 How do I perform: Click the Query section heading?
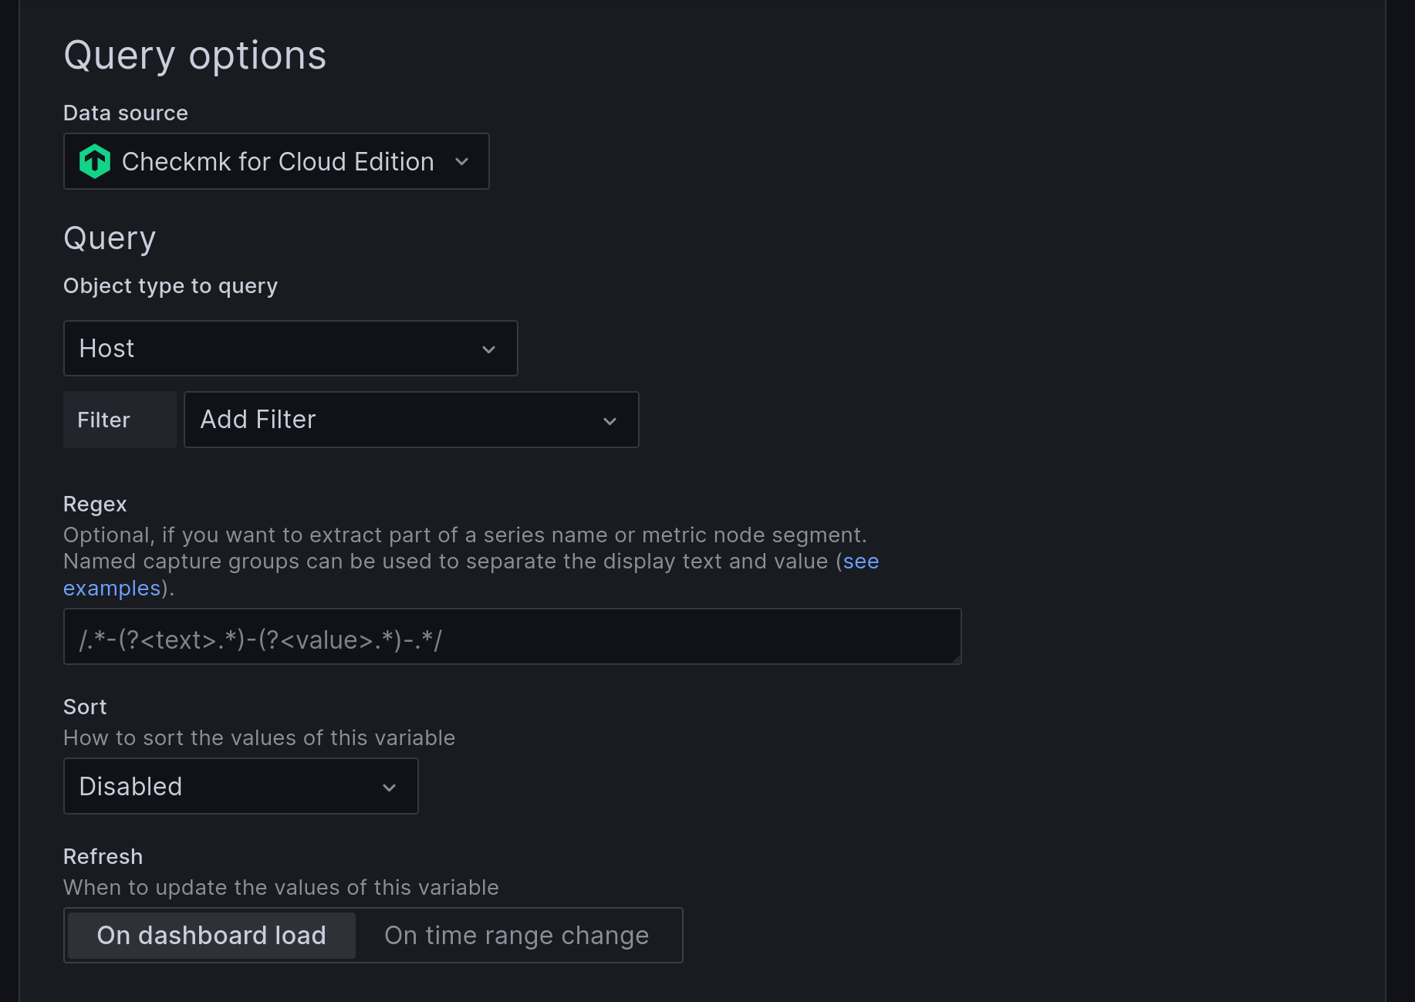click(110, 239)
